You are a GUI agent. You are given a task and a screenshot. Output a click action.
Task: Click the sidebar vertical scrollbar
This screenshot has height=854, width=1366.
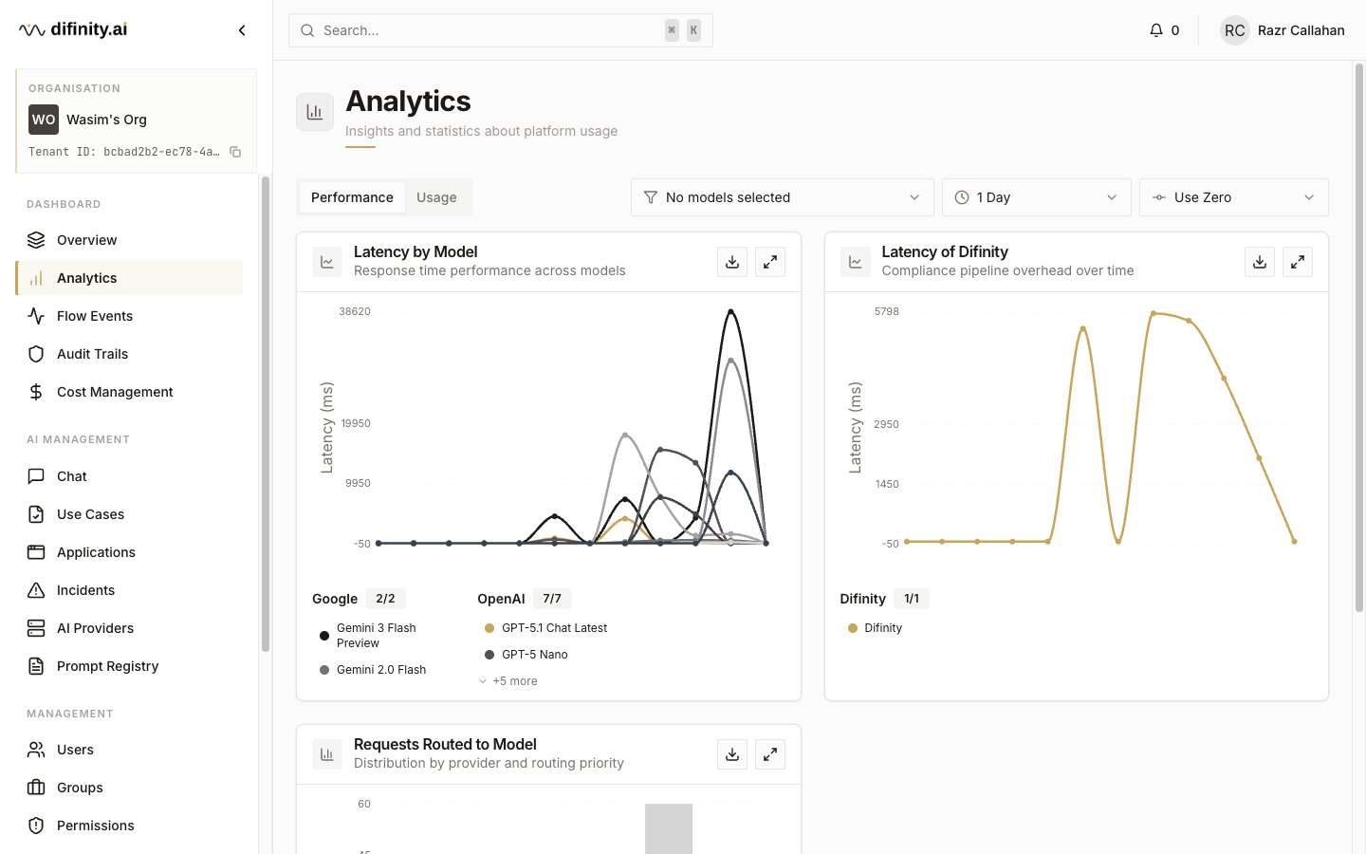266,414
